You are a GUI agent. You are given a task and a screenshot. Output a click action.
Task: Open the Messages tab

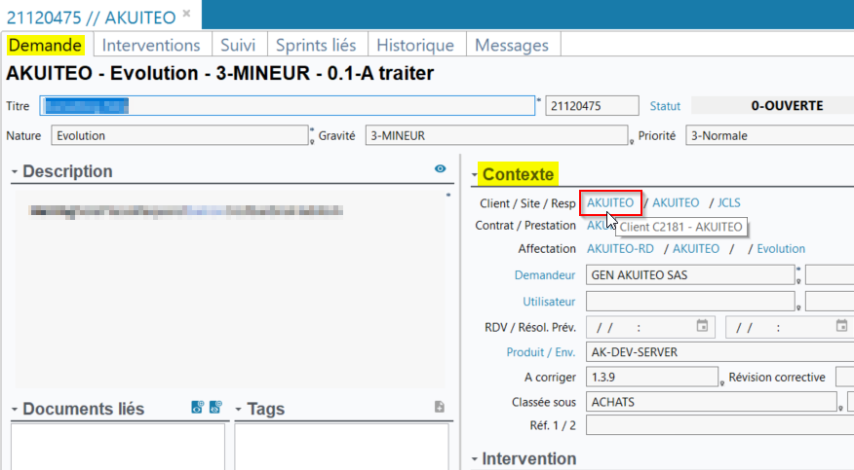click(512, 45)
